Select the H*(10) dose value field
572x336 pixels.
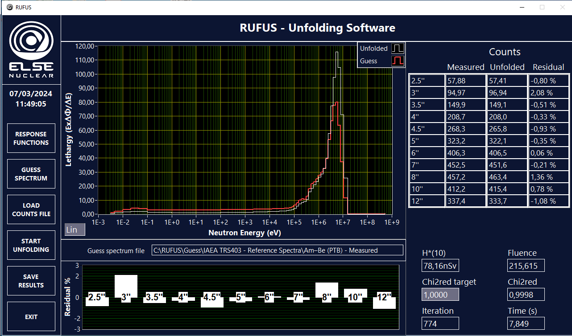pyautogui.click(x=440, y=266)
